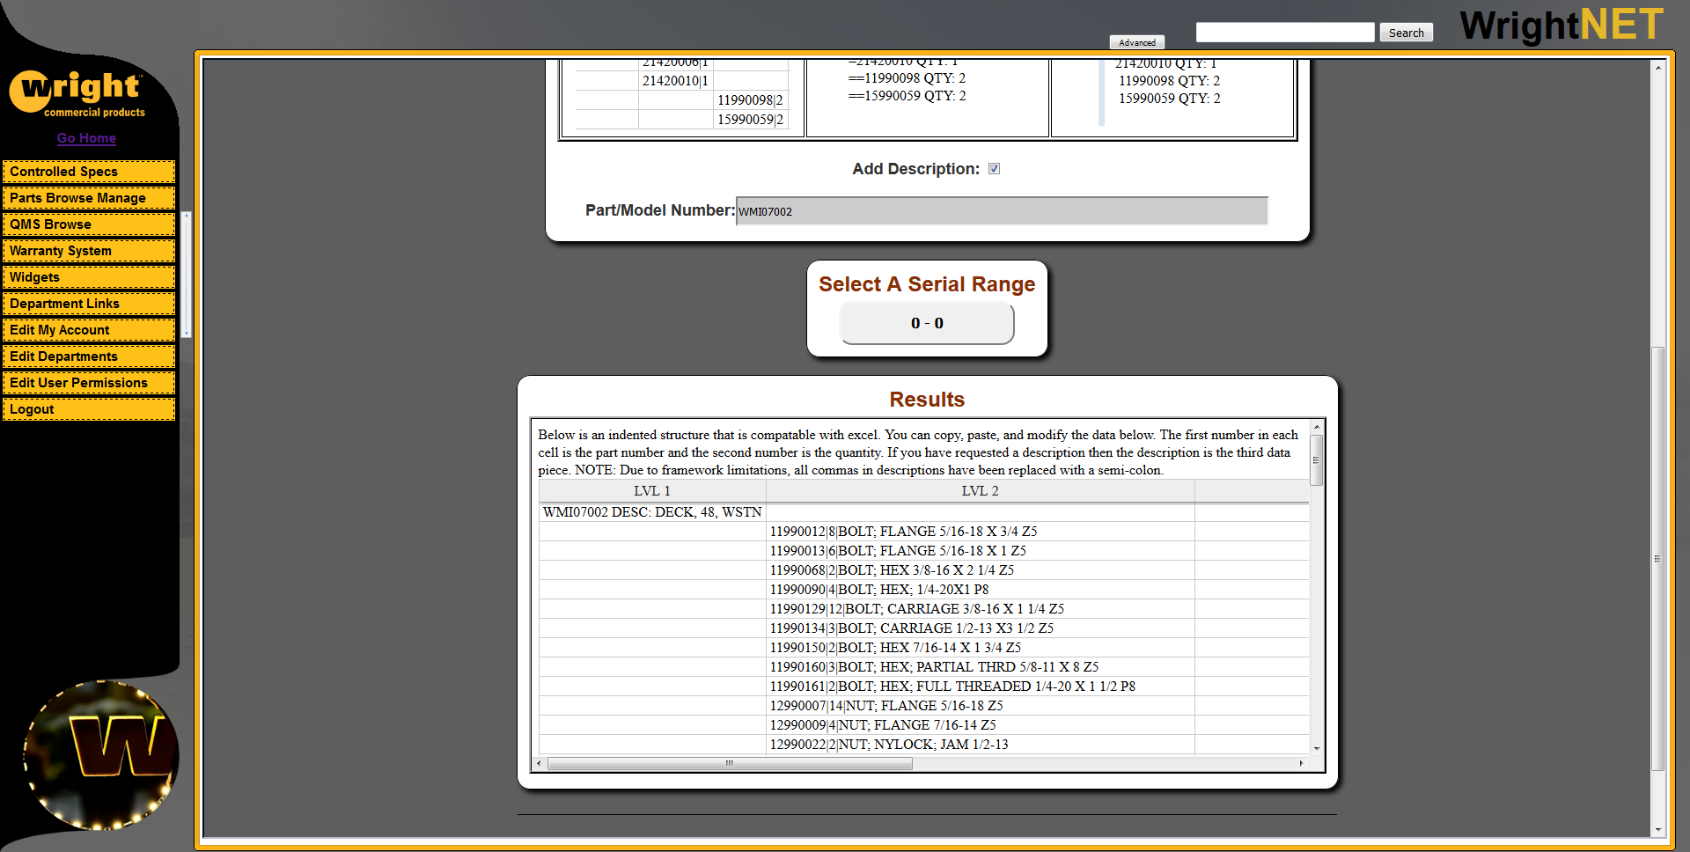Select row 12990009 NUT; FLANGE 7/16-14 Z5
Image resolution: width=1690 pixels, height=852 pixels.
click(x=980, y=725)
